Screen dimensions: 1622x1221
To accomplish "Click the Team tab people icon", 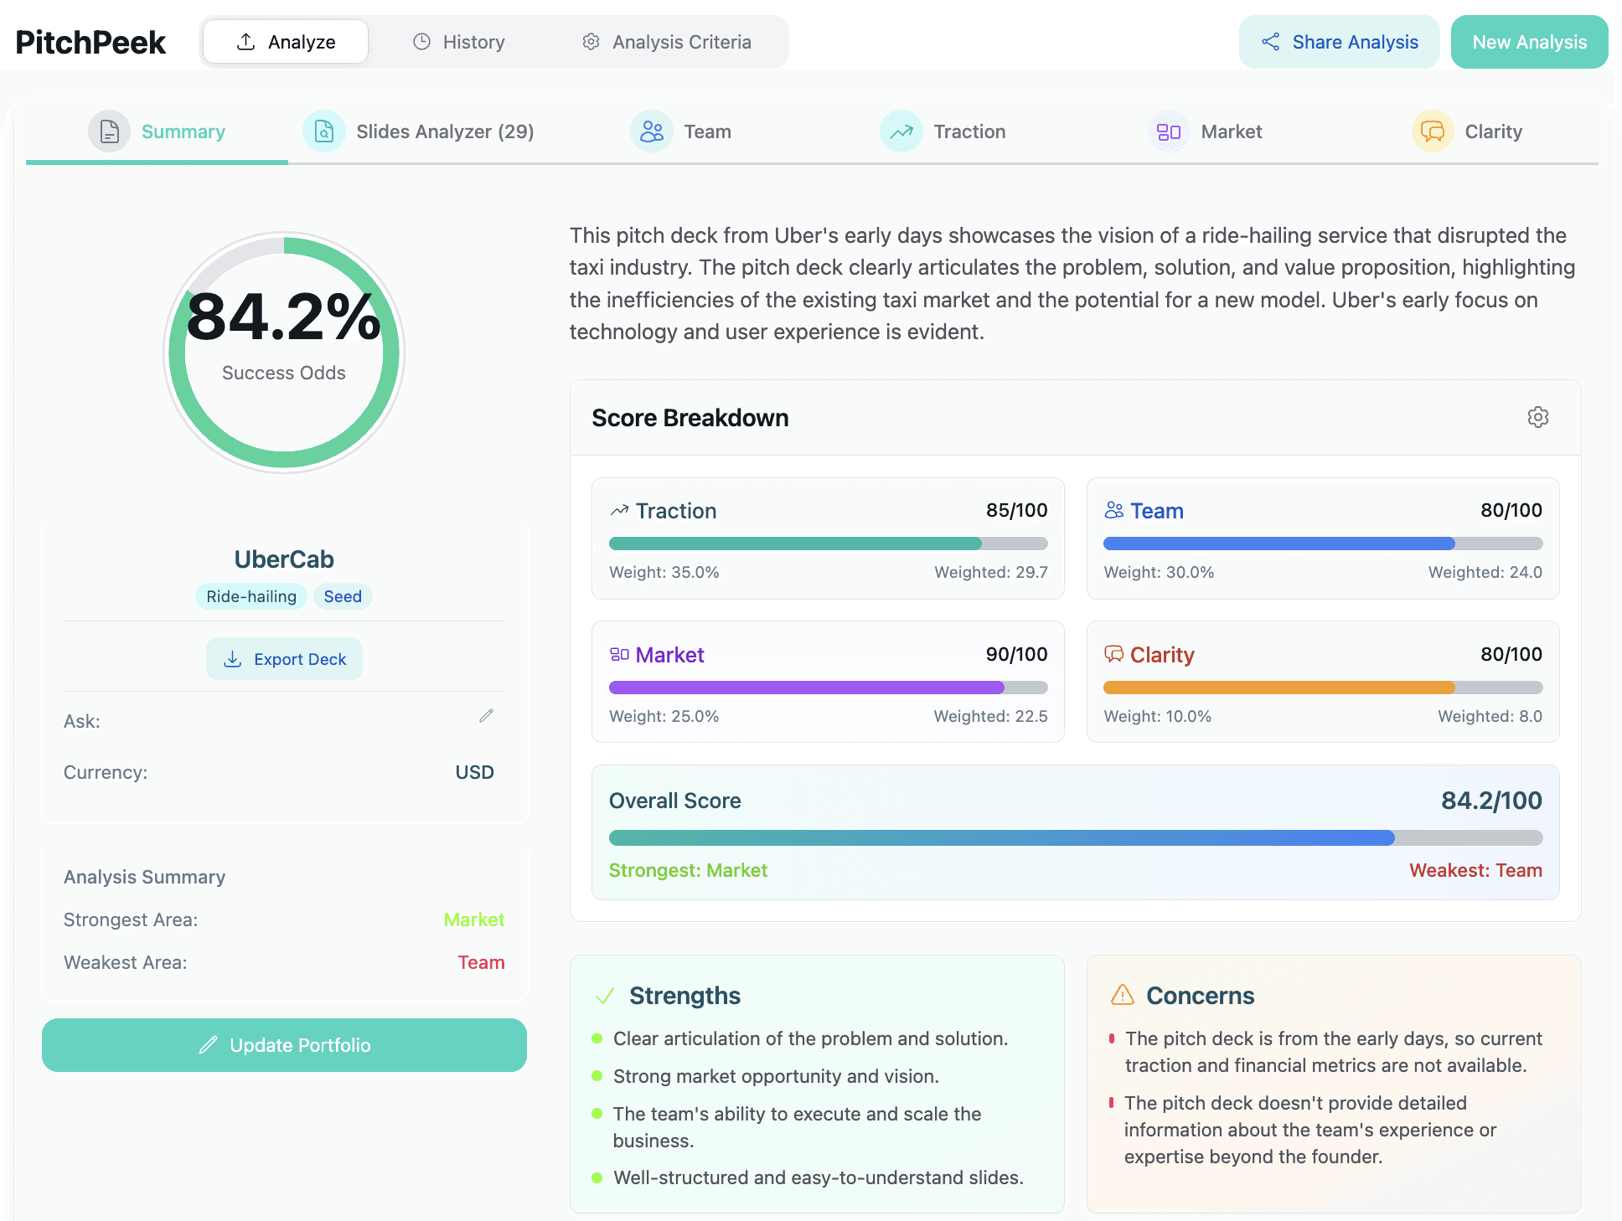I will pos(652,131).
